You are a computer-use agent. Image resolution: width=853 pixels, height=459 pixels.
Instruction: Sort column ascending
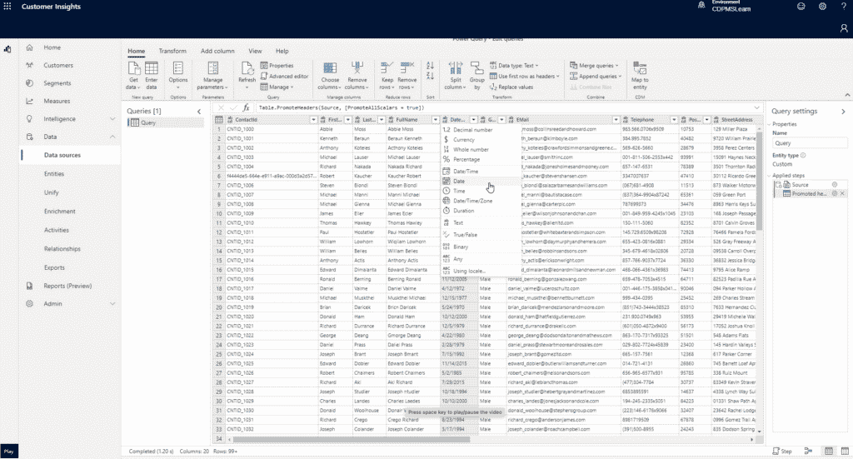(431, 66)
